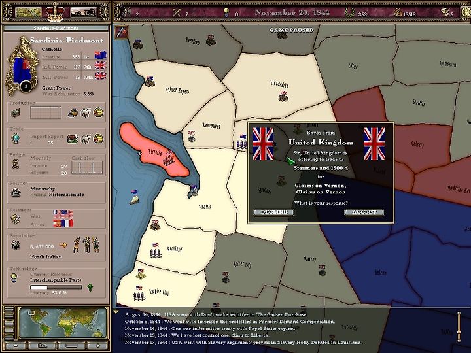Image resolution: width=471 pixels, height=353 pixels.
Task: Open the train and factory button right of the crown
Action: click(83, 12)
